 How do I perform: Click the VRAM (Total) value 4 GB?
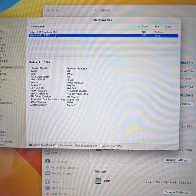(70, 80)
